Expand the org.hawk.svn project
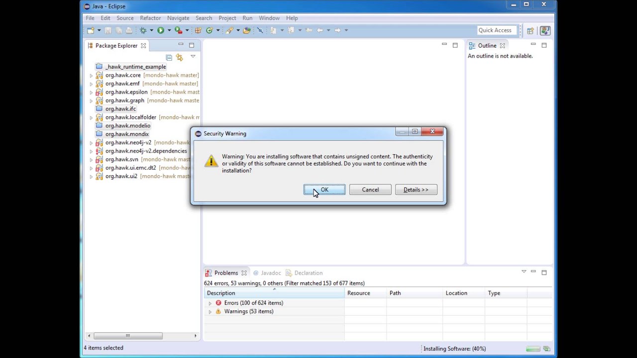Screen dimensions: 637x358 tap(91, 160)
